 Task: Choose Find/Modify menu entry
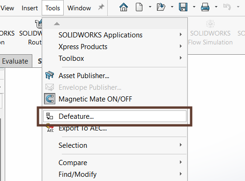115,174
